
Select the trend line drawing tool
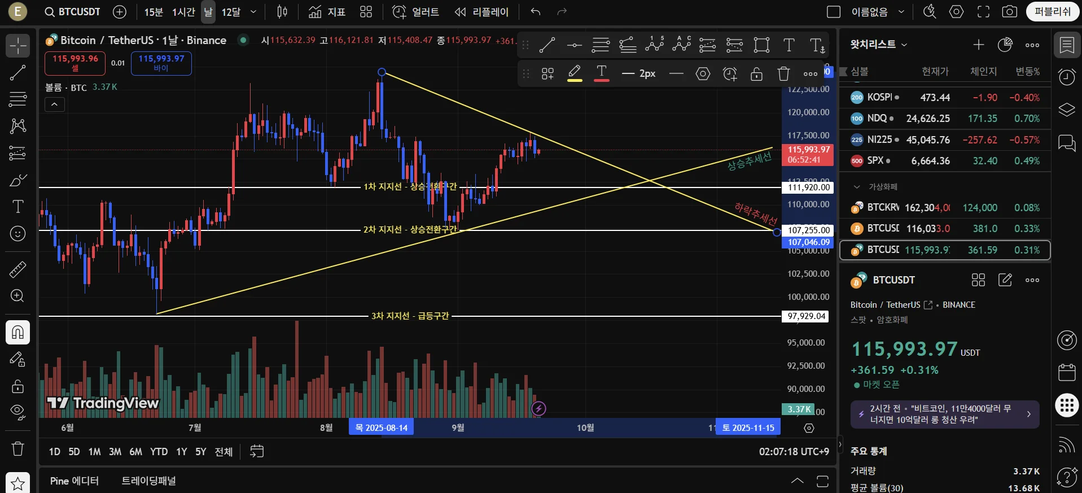pos(17,72)
